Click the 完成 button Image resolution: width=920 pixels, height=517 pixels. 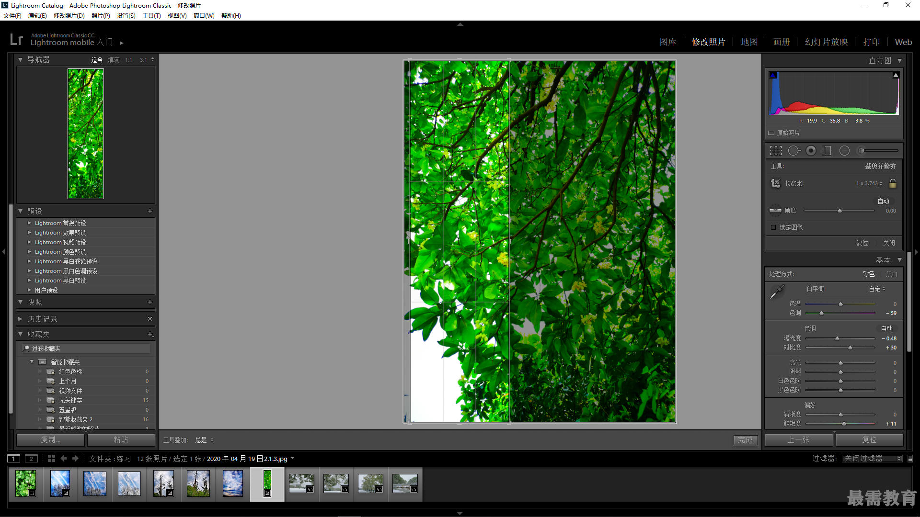point(746,440)
